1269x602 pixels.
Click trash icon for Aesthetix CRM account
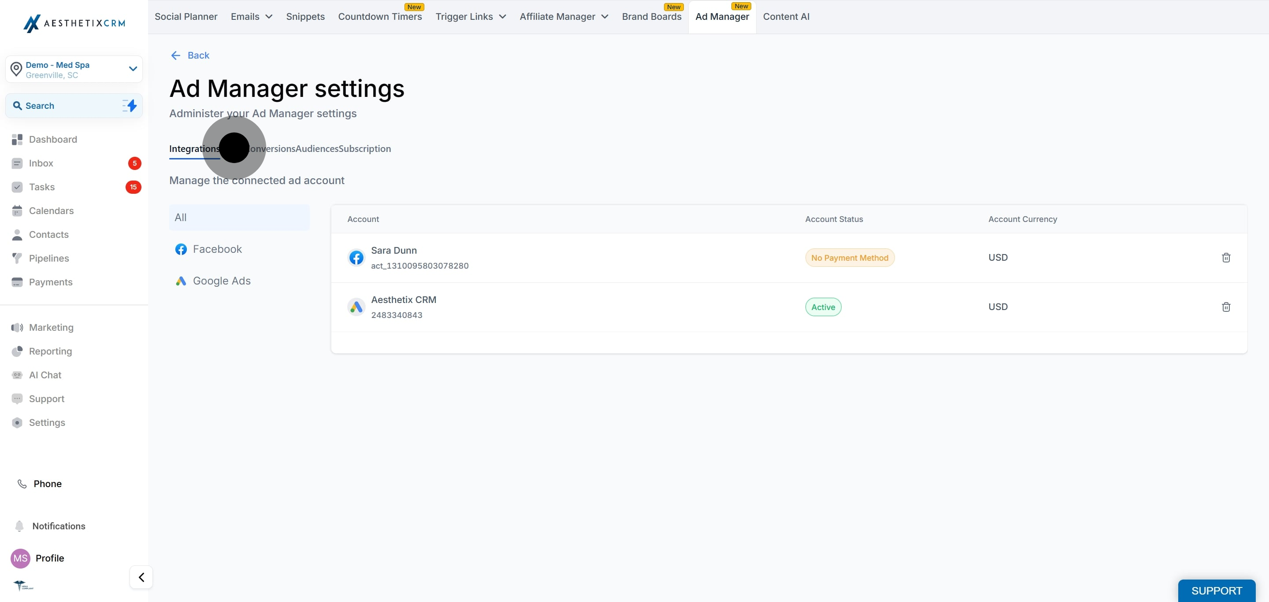[x=1226, y=307]
